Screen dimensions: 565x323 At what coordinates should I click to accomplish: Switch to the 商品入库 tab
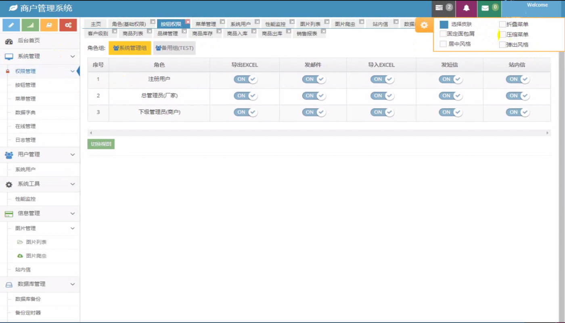point(237,34)
